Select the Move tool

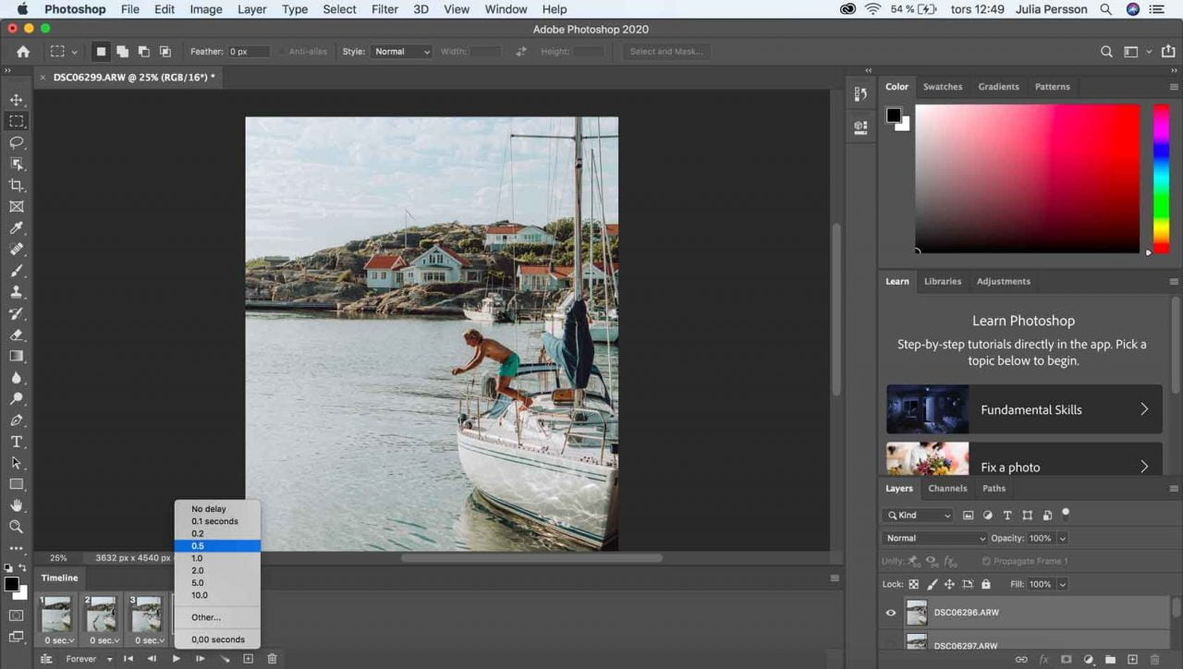coord(16,100)
